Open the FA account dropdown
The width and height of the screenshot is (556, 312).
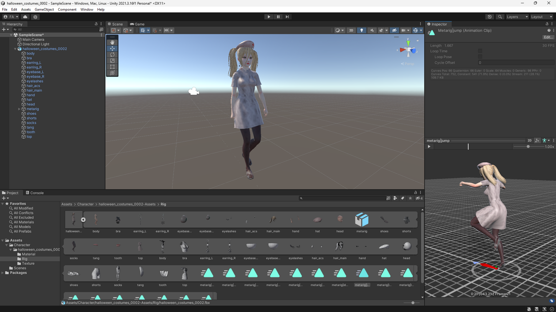pos(11,17)
